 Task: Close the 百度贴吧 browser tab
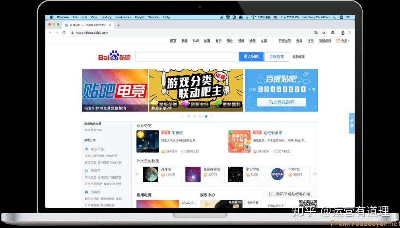pyautogui.click(x=111, y=25)
